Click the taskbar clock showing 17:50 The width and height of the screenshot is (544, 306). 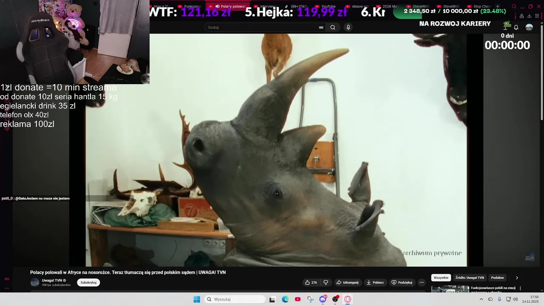point(530,299)
